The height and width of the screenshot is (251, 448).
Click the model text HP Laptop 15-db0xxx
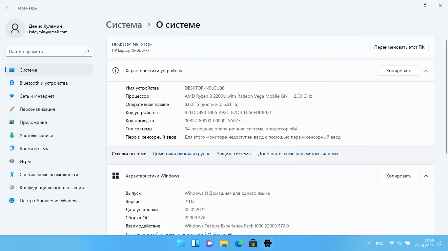click(x=131, y=50)
